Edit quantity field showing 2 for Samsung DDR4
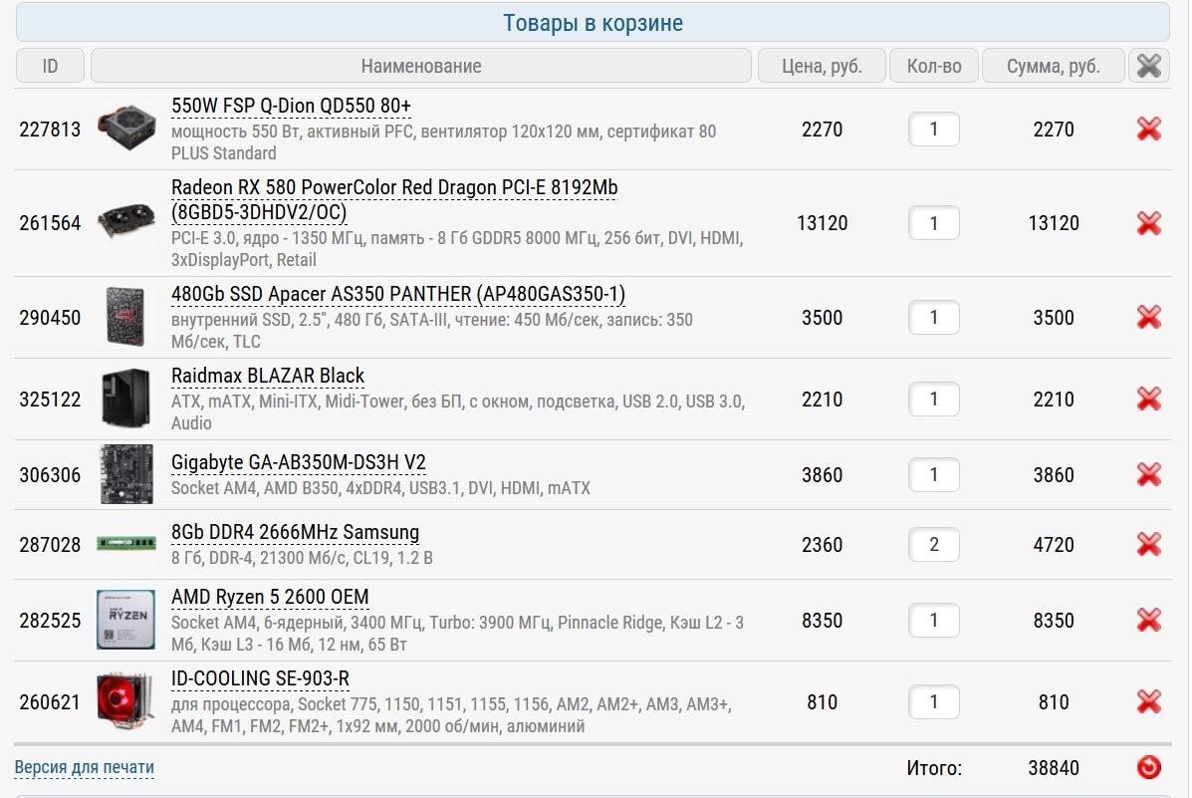This screenshot has width=1192, height=798. point(933,545)
